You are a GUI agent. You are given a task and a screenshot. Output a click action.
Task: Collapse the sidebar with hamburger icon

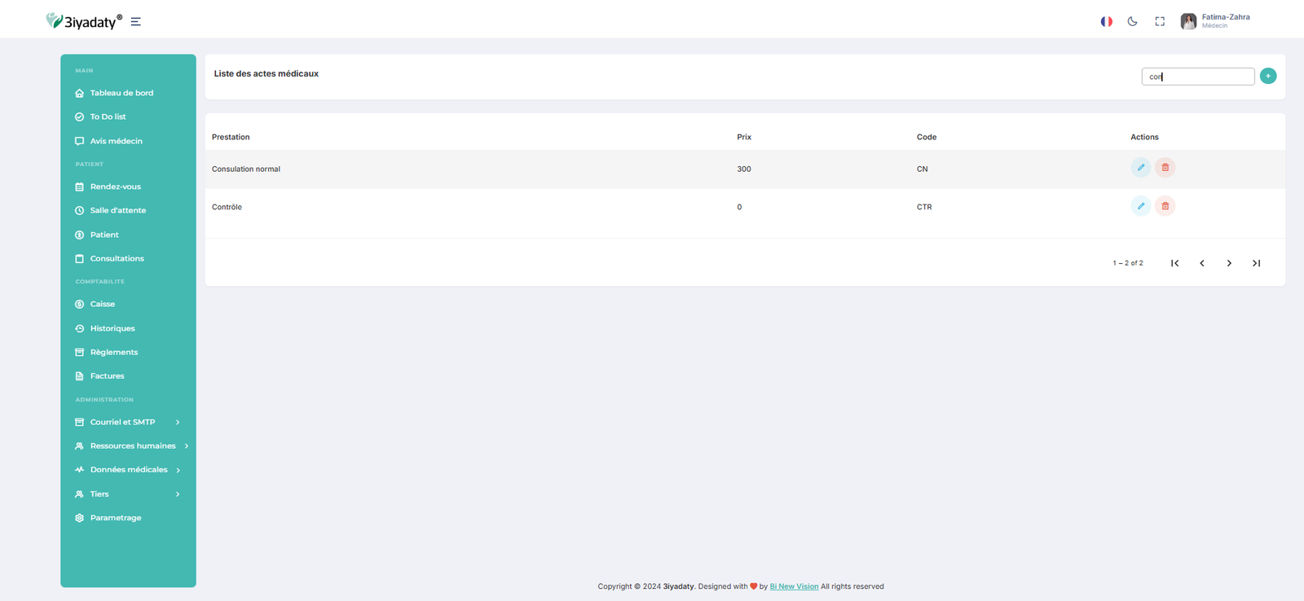[x=136, y=22]
